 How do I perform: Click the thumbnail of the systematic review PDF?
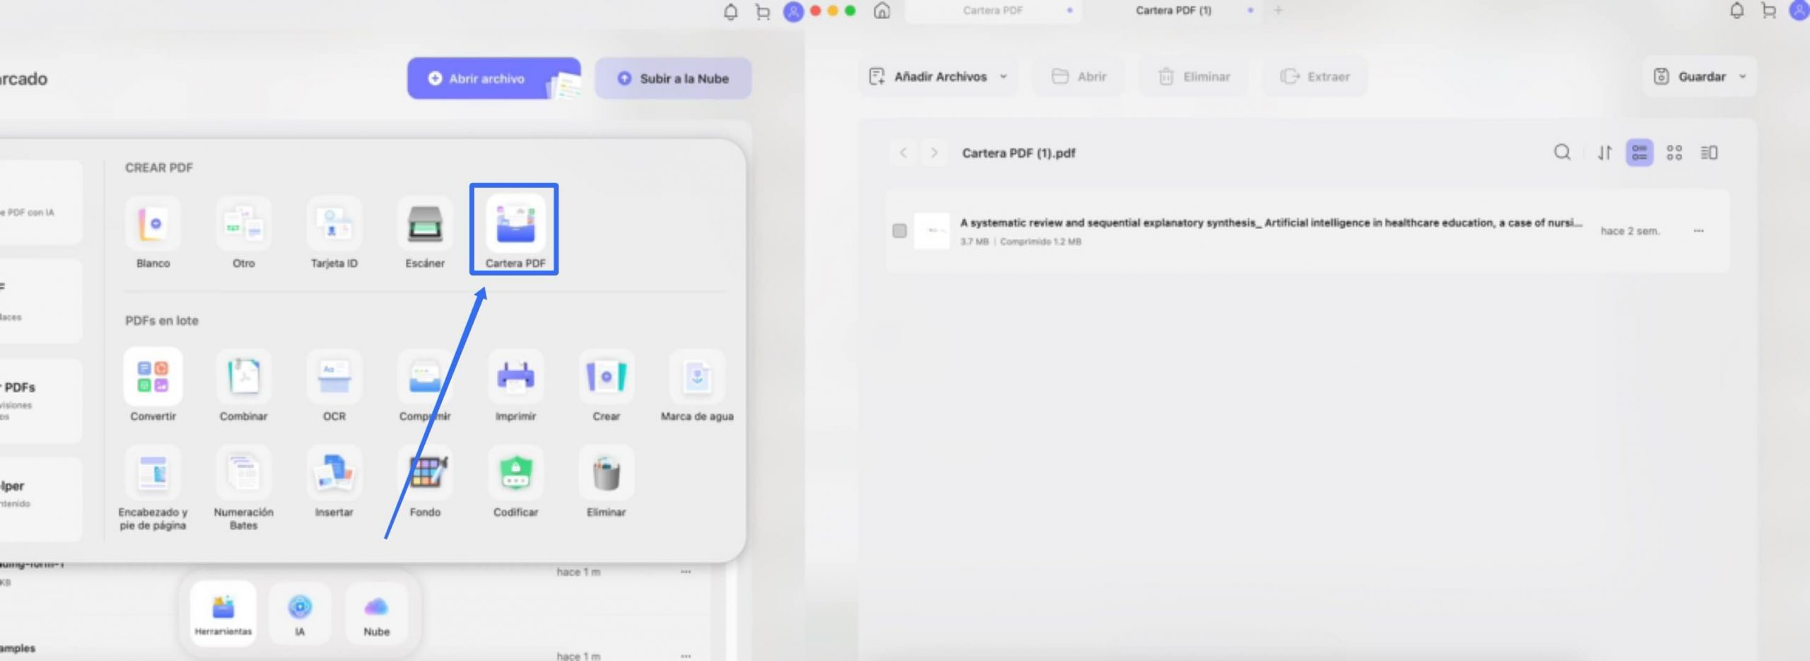click(932, 230)
